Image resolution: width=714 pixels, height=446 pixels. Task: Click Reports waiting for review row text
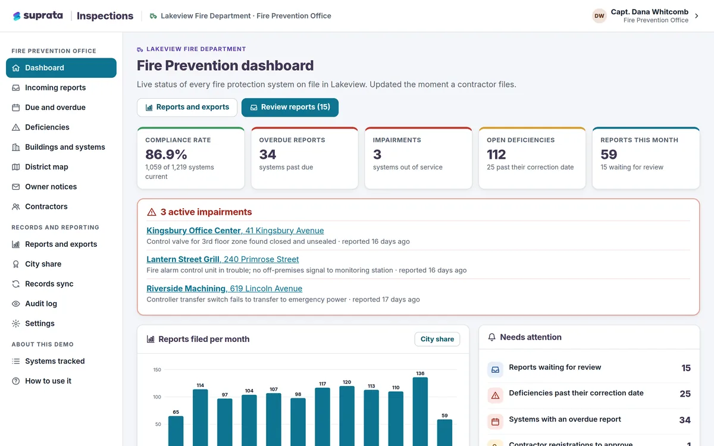coord(555,368)
